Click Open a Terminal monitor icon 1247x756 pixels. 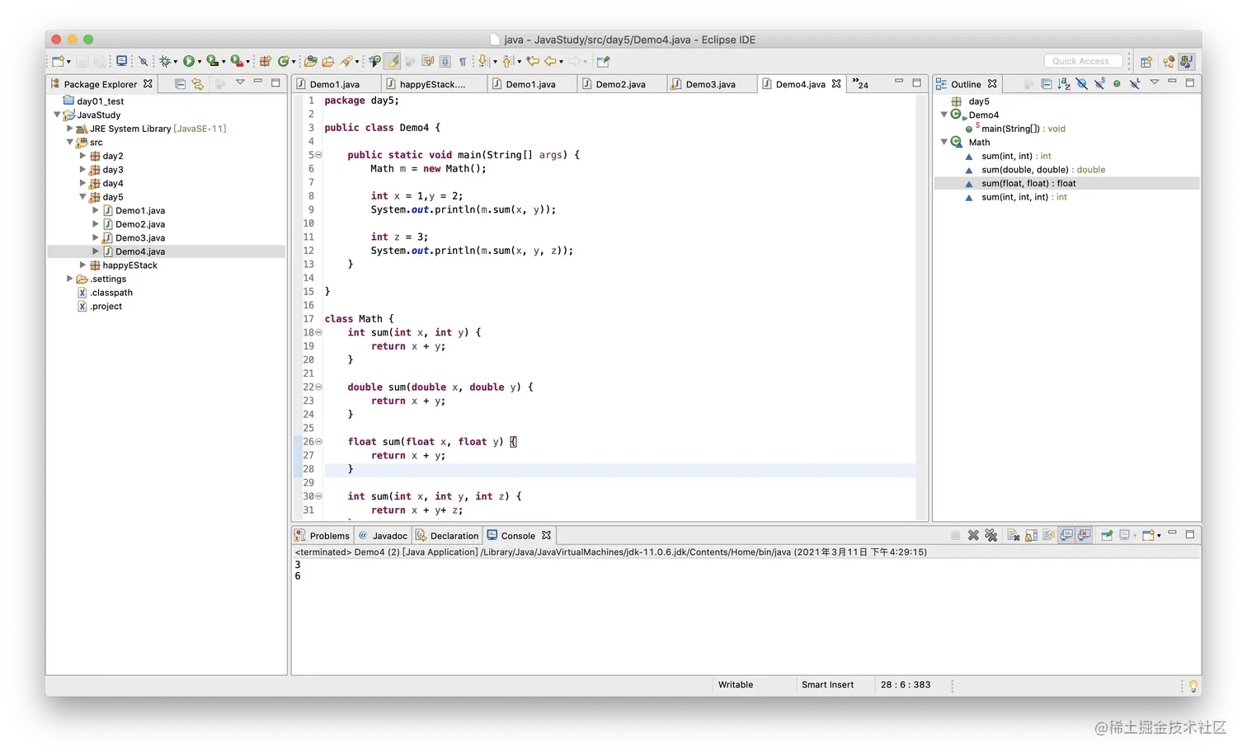pyautogui.click(x=122, y=61)
